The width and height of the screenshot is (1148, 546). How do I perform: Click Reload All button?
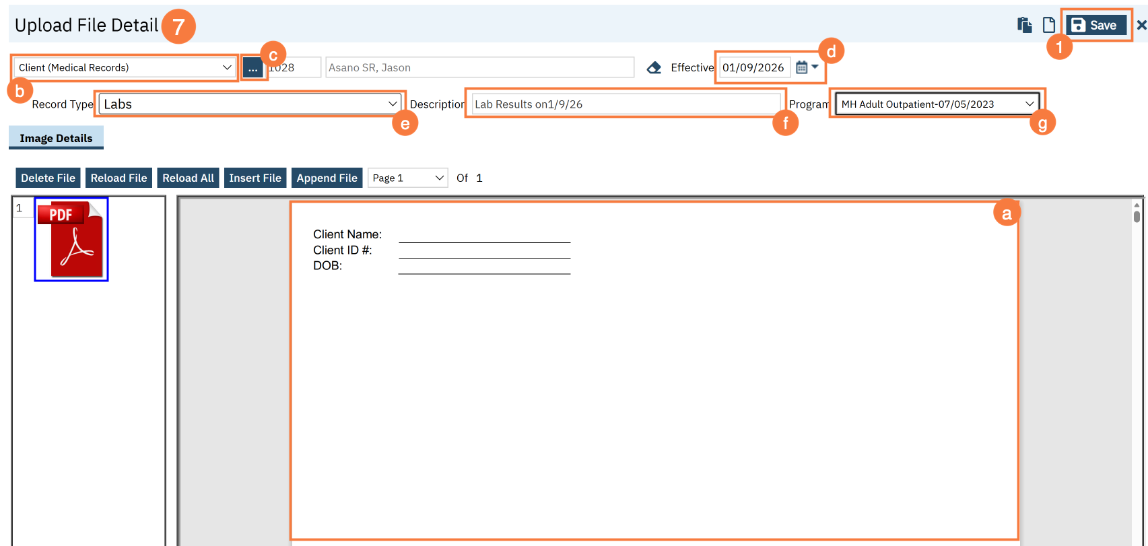pyautogui.click(x=188, y=178)
